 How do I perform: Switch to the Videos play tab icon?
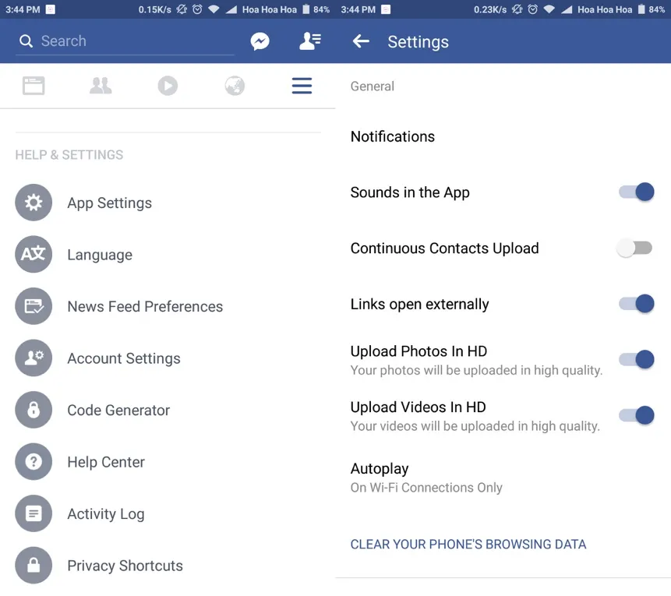pyautogui.click(x=168, y=86)
